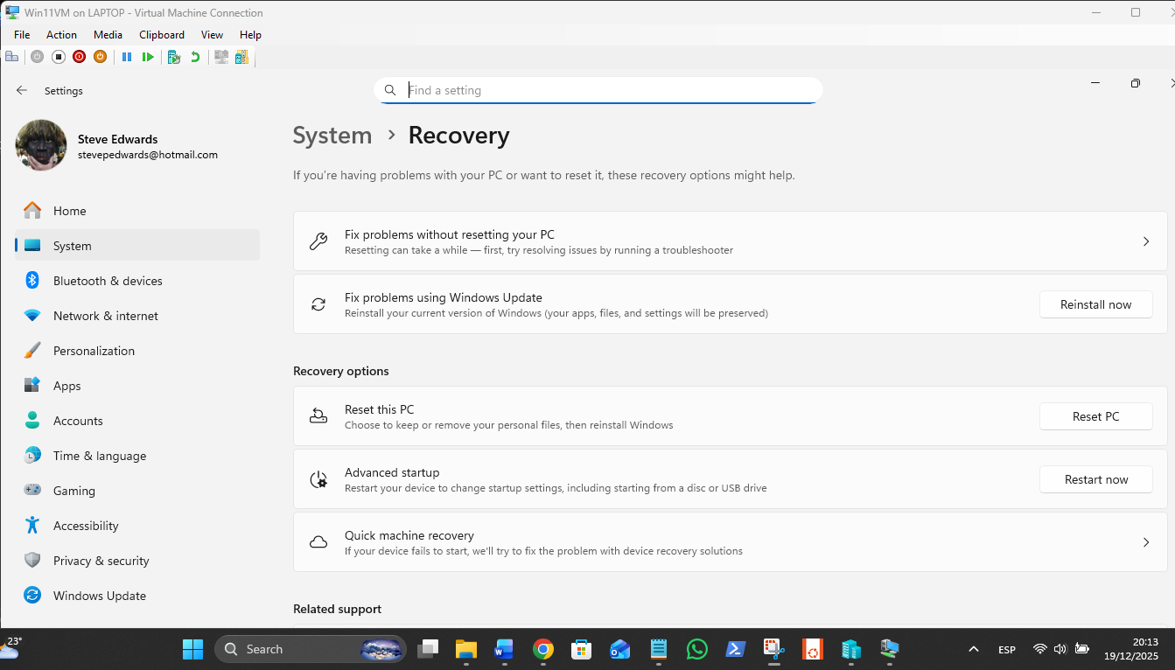The width and height of the screenshot is (1175, 670).
Task: Click the Ctrl+Alt+Del keyboard icon
Action: [11, 57]
